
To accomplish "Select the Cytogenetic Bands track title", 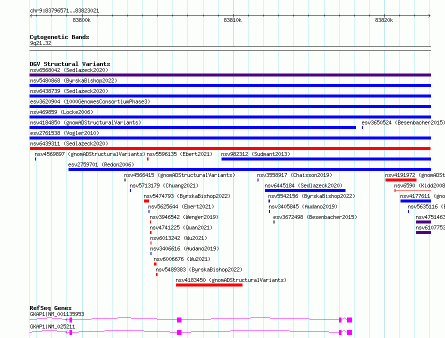I will 59,37.
